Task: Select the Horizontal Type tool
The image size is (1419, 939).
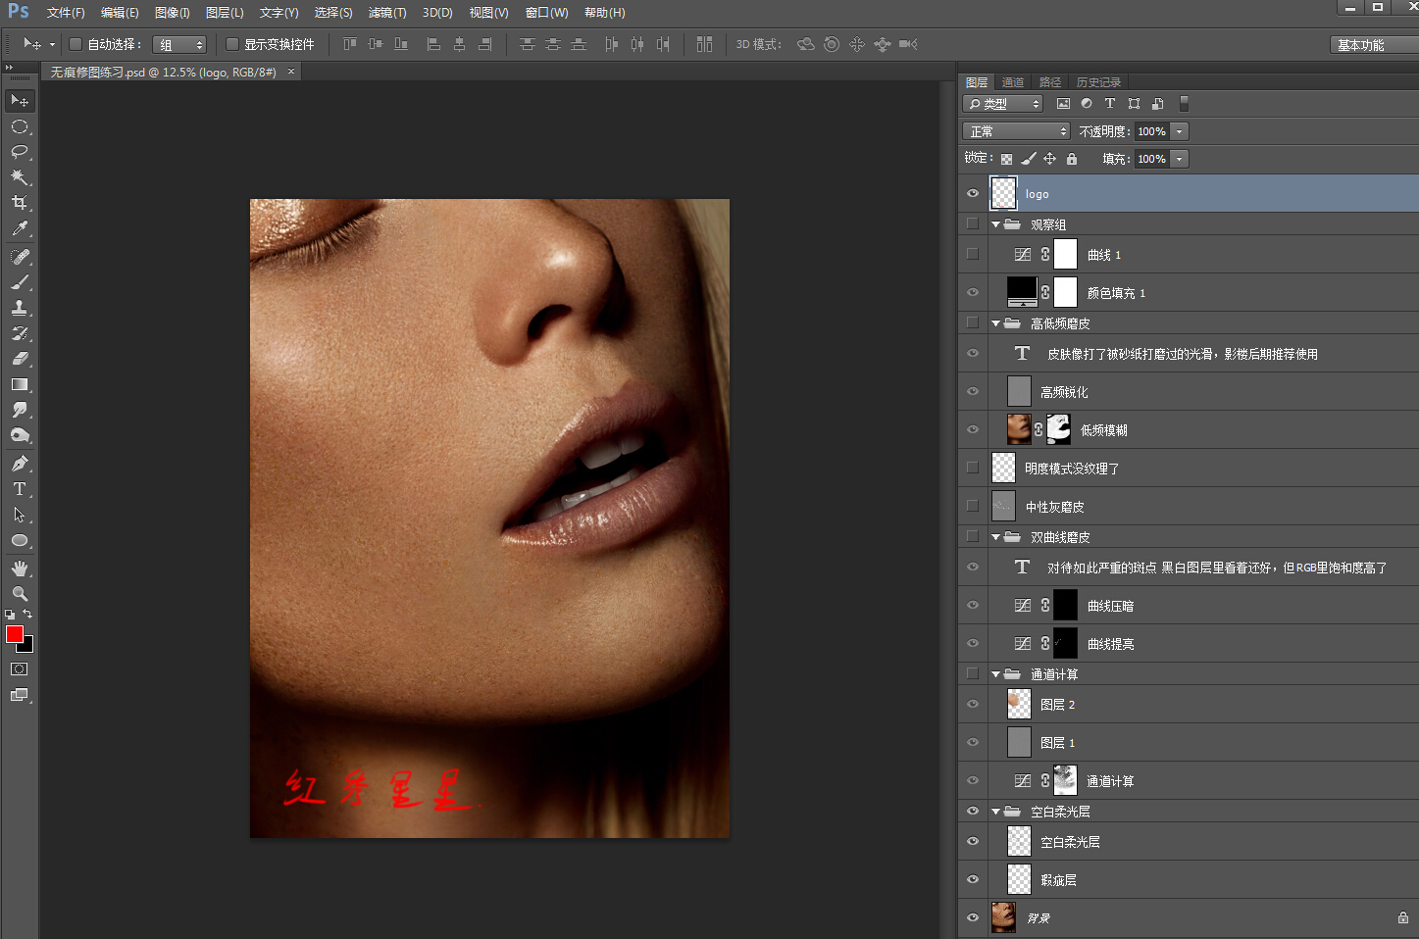Action: [x=19, y=489]
